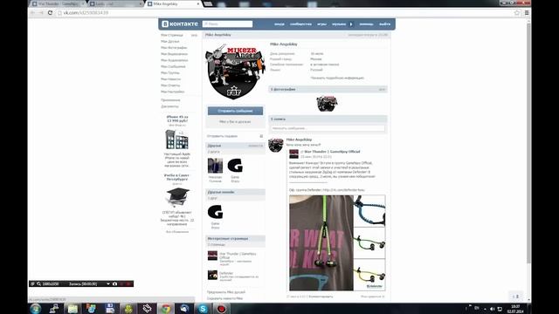The width and height of the screenshot is (559, 314).
Task: Open Приложения in the left menu
Action: click(170, 100)
